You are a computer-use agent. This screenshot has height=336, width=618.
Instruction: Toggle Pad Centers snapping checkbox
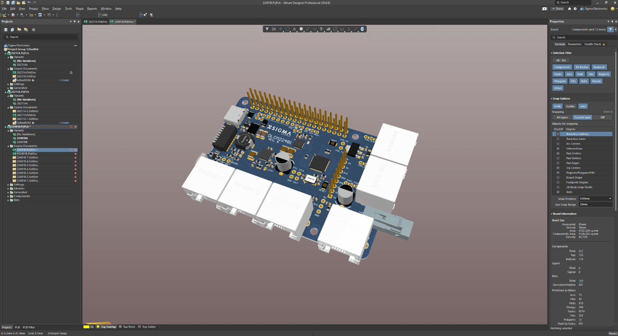point(558,154)
